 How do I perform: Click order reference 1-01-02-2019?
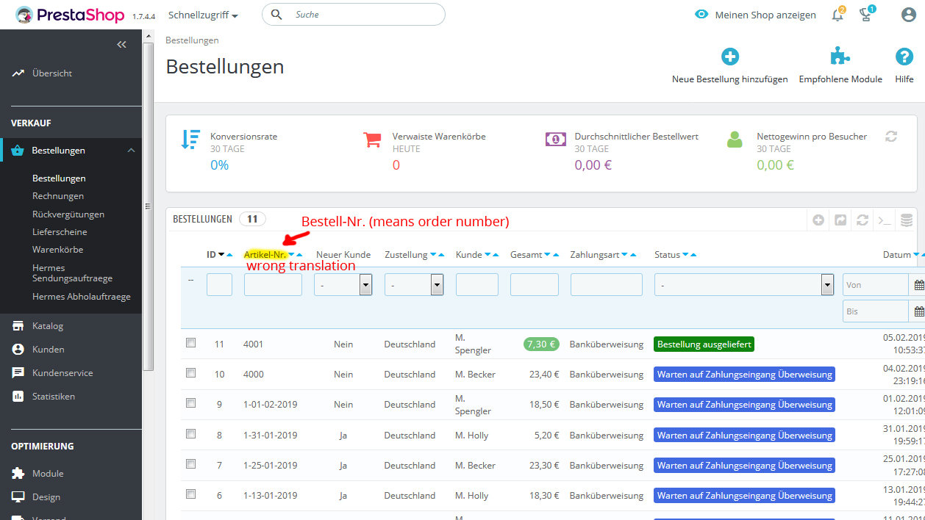(270, 405)
